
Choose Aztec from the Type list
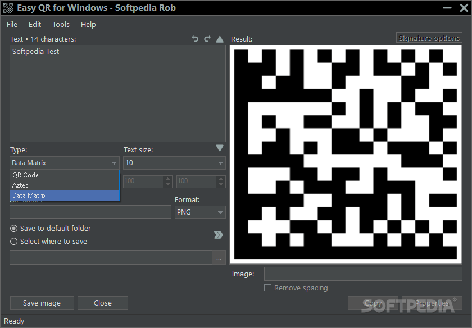(x=65, y=185)
